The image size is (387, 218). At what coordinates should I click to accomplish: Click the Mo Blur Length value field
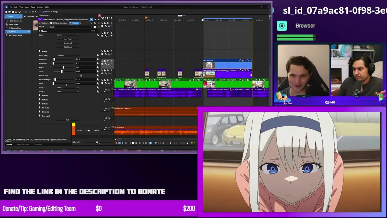tap(86, 79)
